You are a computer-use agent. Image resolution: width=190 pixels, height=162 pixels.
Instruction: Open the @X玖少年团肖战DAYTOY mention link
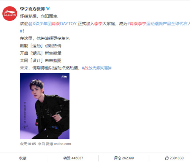(x=52, y=24)
